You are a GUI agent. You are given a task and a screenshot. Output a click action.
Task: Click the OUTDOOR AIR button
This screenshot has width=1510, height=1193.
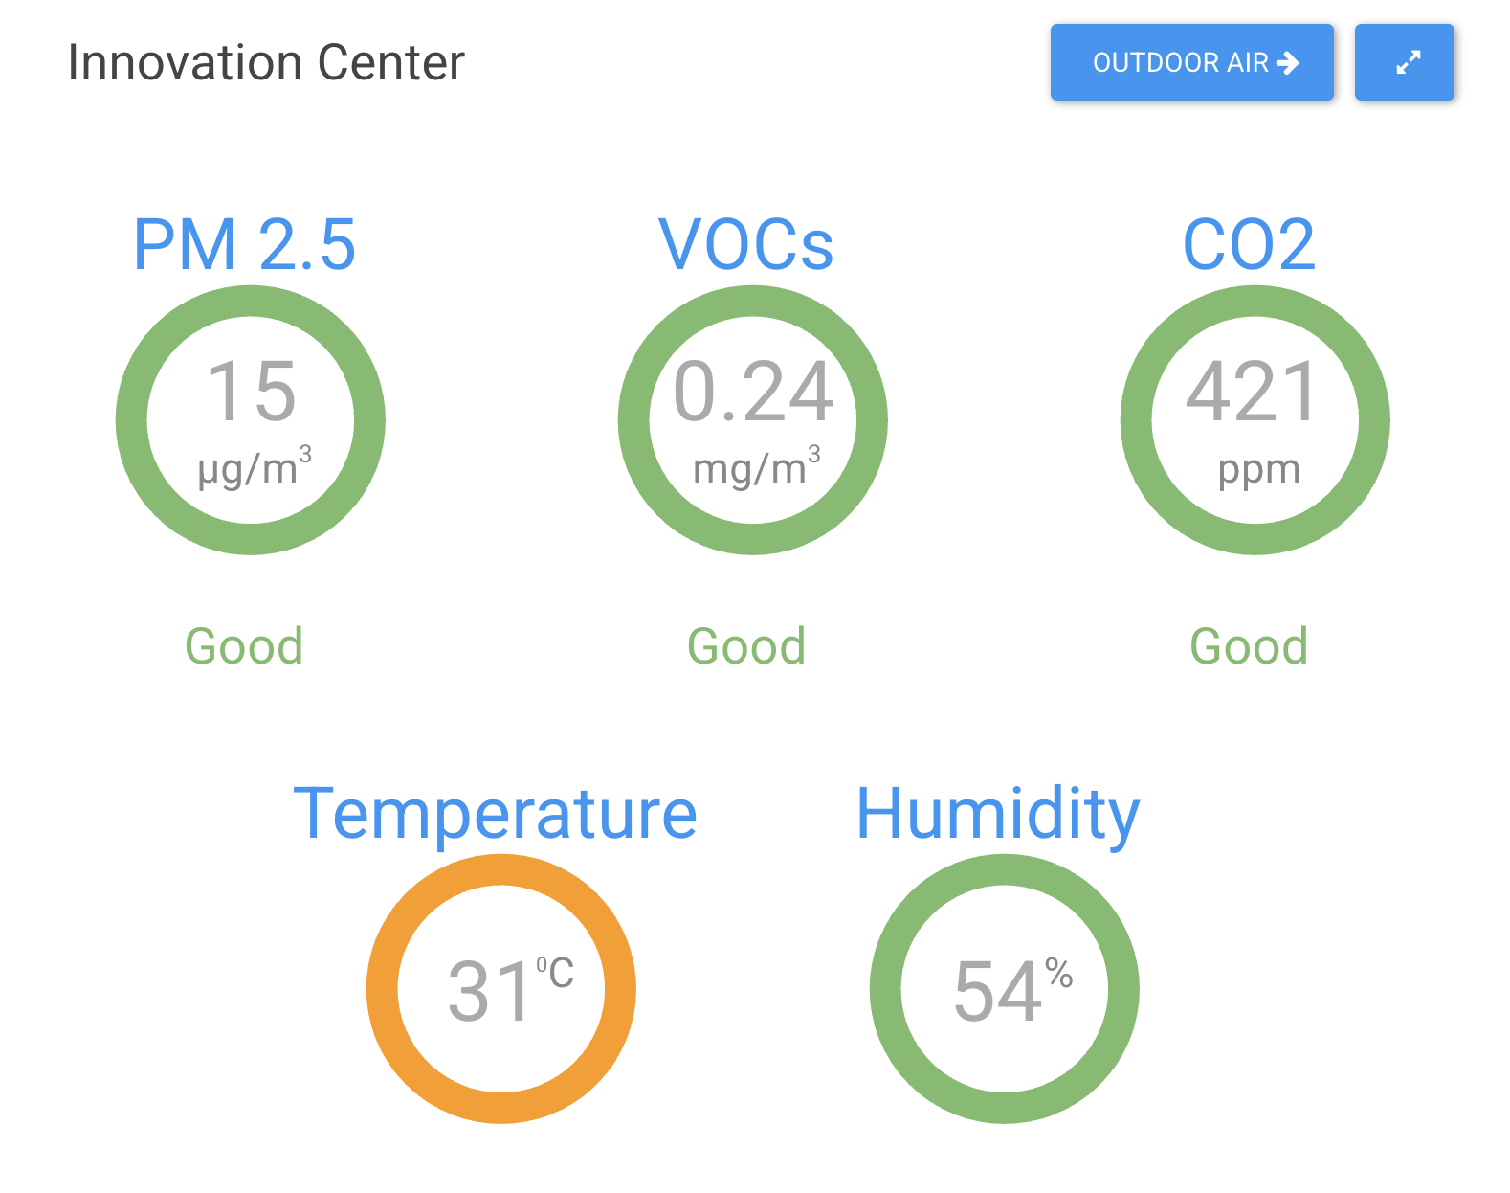[1191, 63]
